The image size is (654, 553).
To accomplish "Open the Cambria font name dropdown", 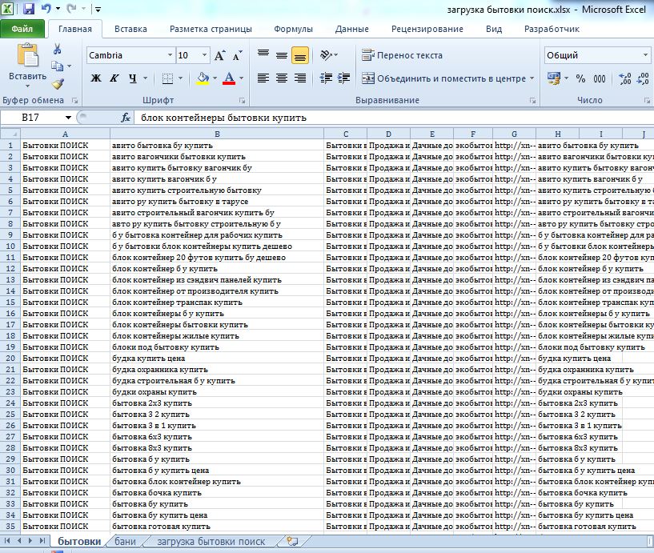I will [170, 55].
